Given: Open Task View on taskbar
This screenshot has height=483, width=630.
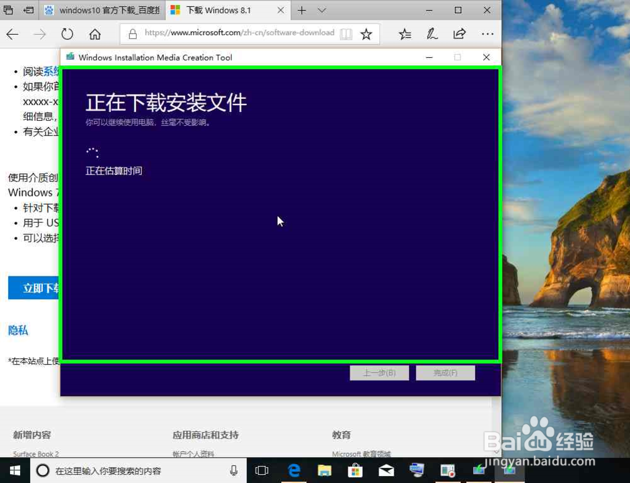Looking at the screenshot, I should tap(261, 470).
